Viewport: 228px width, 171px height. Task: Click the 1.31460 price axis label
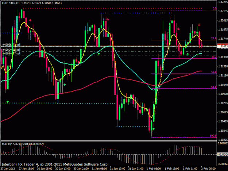tap(223, 57)
